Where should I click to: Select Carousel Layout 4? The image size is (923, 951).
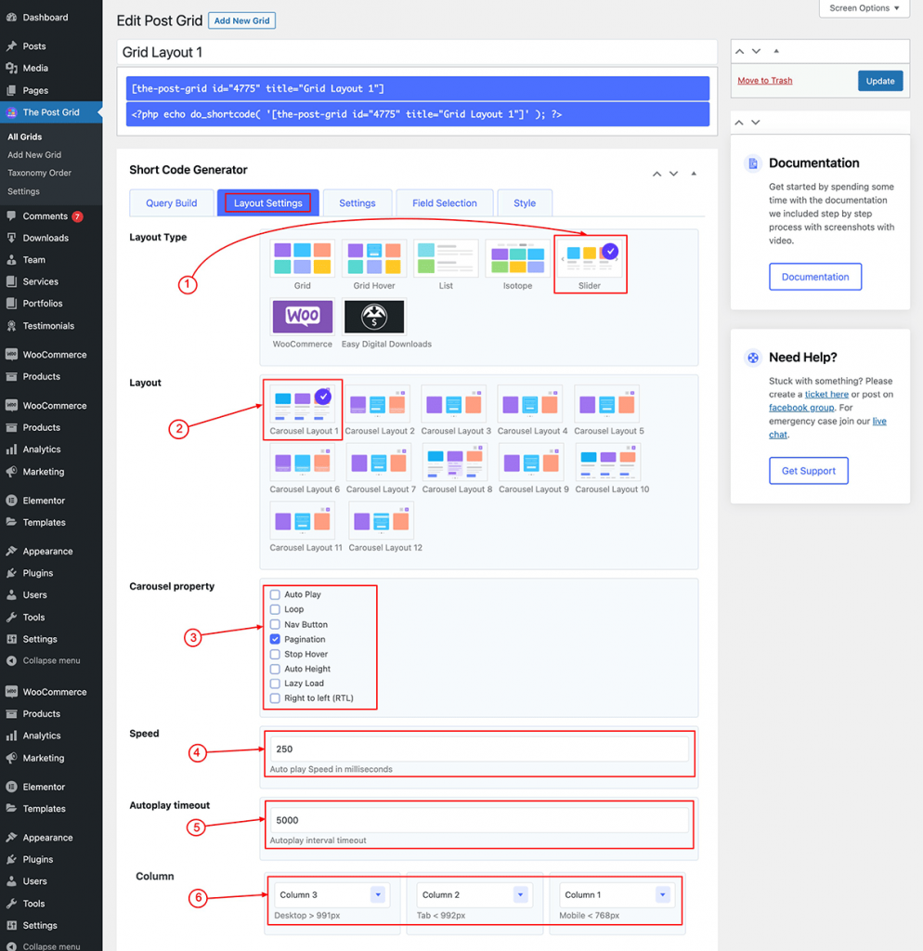point(530,404)
